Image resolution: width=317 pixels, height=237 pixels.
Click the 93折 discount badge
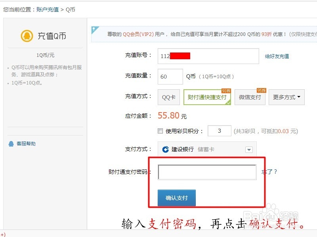point(226,90)
